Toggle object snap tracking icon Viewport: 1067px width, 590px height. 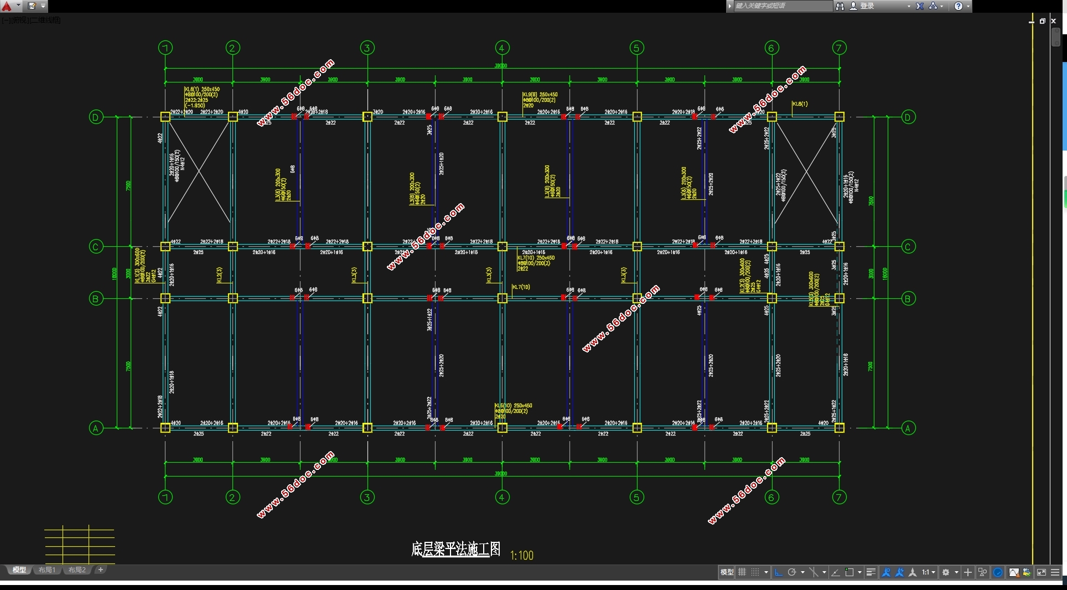835,572
